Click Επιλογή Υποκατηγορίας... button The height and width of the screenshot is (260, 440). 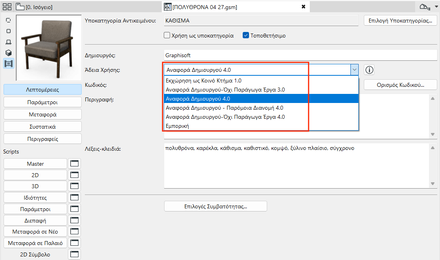[x=401, y=21]
